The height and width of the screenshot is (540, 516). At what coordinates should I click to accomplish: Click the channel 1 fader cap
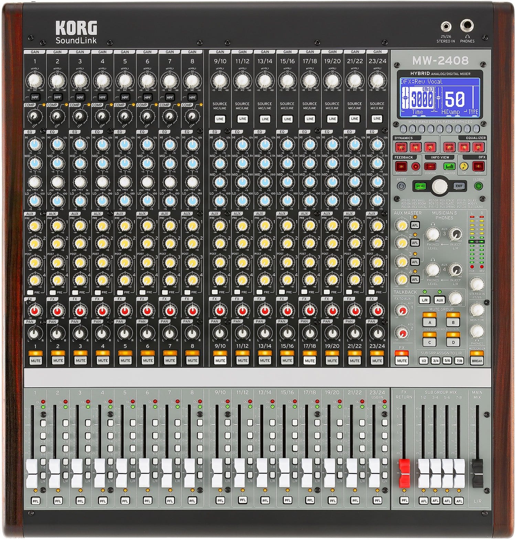[x=32, y=473]
